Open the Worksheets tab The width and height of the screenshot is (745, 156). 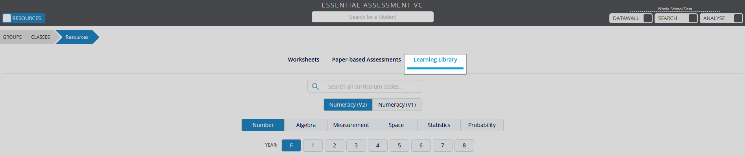coord(304,60)
